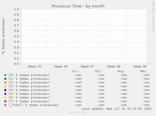The height and width of the screenshot is (116, 156).
Task: Click the green swatch for processor (0)
Action: coord(5,75)
